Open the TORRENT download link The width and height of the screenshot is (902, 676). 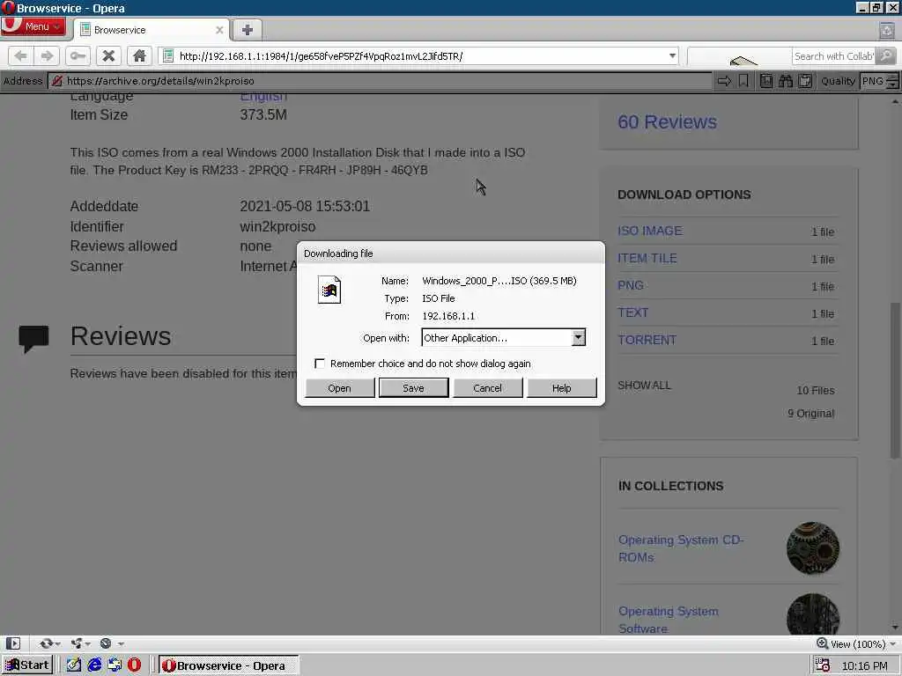[647, 340]
